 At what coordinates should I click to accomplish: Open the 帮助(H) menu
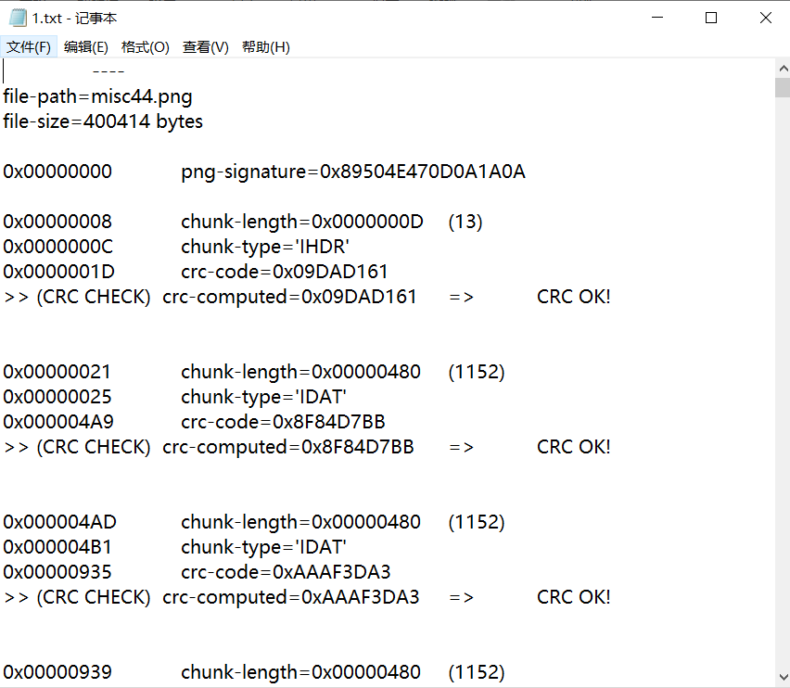click(265, 46)
